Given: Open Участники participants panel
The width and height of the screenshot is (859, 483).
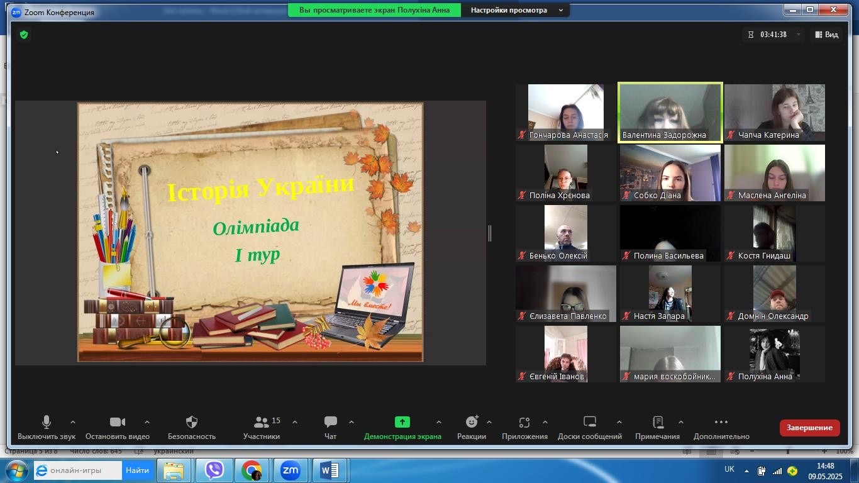Looking at the screenshot, I should point(262,428).
